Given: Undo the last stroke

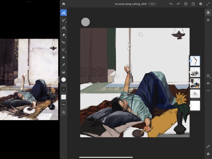Looking at the screenshot, I should [x=171, y=4].
